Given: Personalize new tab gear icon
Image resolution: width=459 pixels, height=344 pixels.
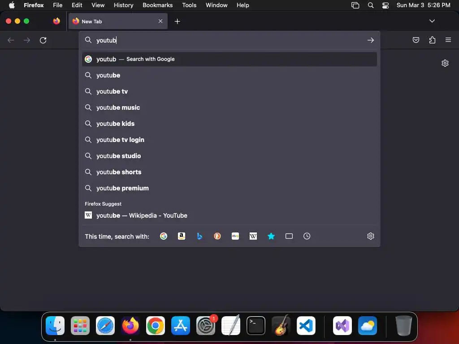Looking at the screenshot, I should 445,63.
